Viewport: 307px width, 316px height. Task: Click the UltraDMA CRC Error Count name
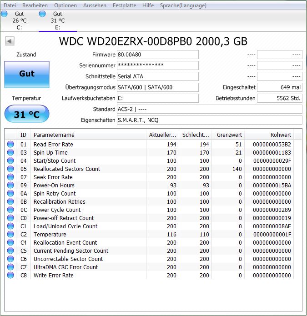click(x=65, y=267)
